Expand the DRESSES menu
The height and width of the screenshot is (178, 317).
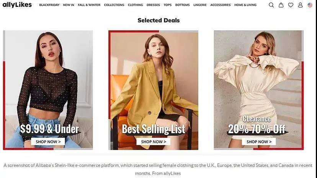[x=153, y=5]
